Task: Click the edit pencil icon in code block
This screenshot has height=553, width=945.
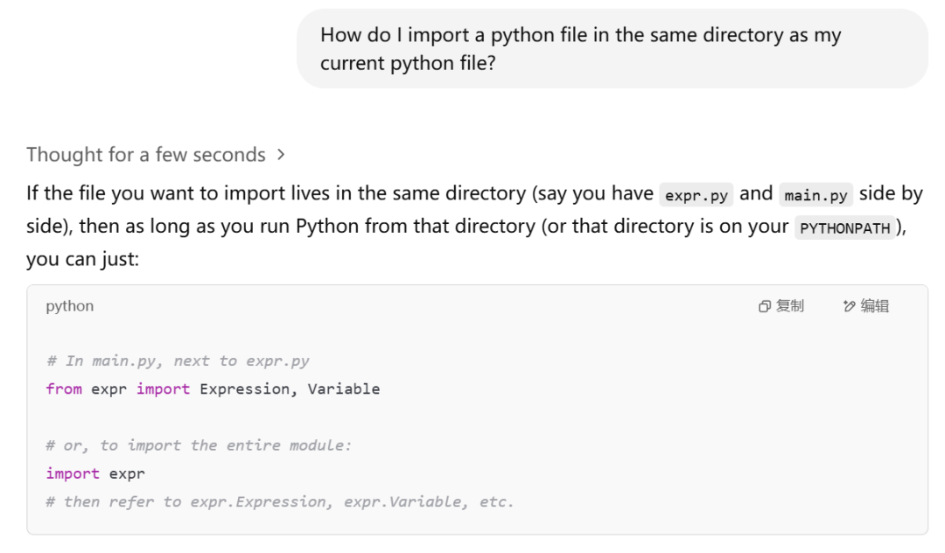Action: tap(849, 306)
